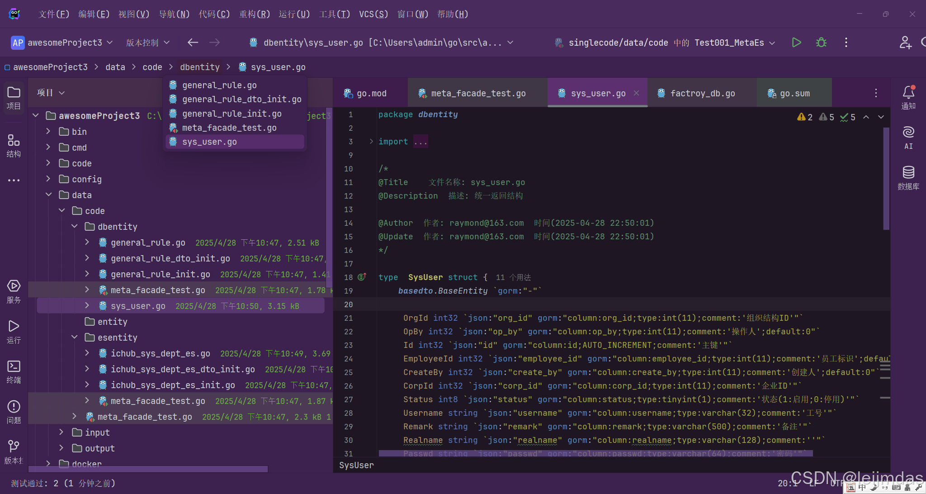Open the 重构(R) refactor menu
926x494 pixels.
[254, 14]
